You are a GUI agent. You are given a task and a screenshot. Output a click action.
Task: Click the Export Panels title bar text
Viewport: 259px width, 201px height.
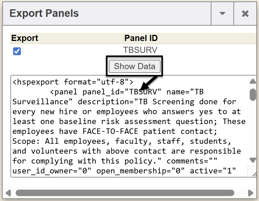(44, 13)
